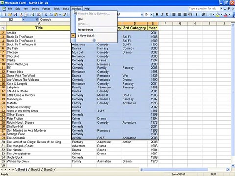The image size is (235, 176).
Task: Click the Cut scissors icon
Action: 46,15
